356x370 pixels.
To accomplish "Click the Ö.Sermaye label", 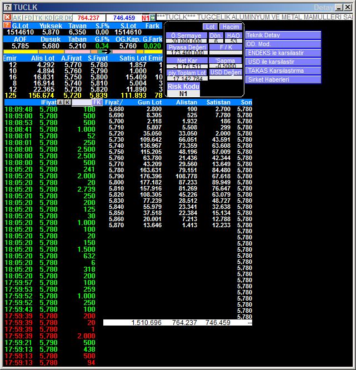I will coord(187,36).
